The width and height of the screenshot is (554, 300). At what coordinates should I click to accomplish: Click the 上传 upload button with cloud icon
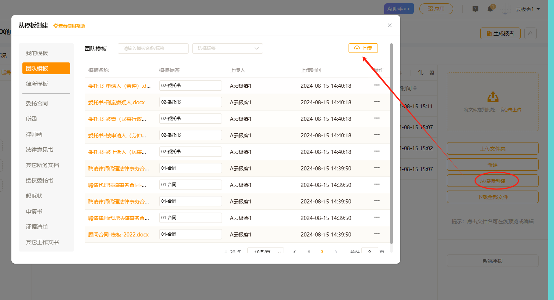(363, 48)
